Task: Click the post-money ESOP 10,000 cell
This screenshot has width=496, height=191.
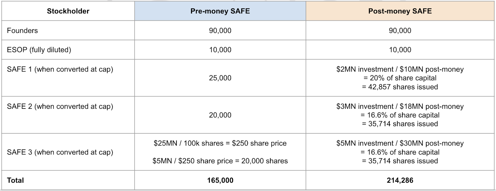Action: pos(400,50)
